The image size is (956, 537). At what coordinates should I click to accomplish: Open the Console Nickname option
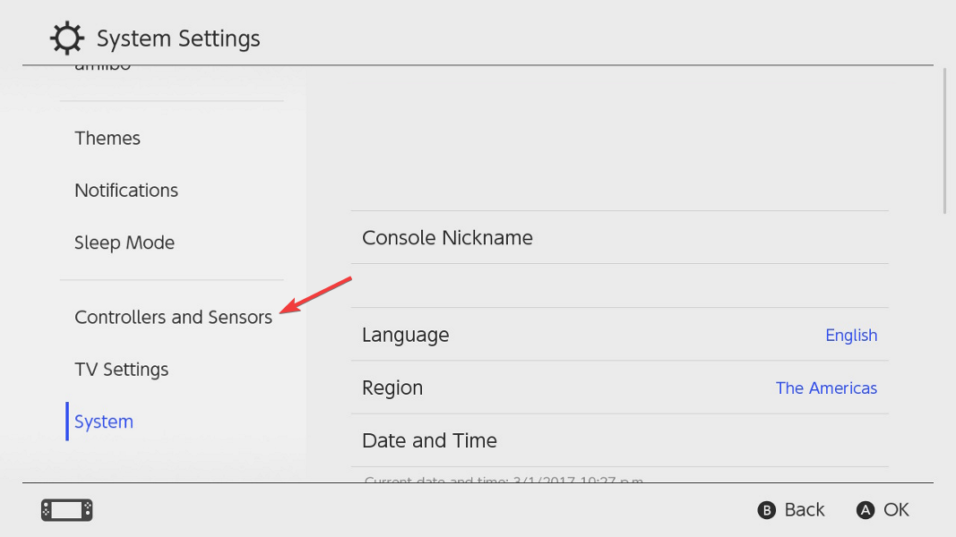pos(447,238)
